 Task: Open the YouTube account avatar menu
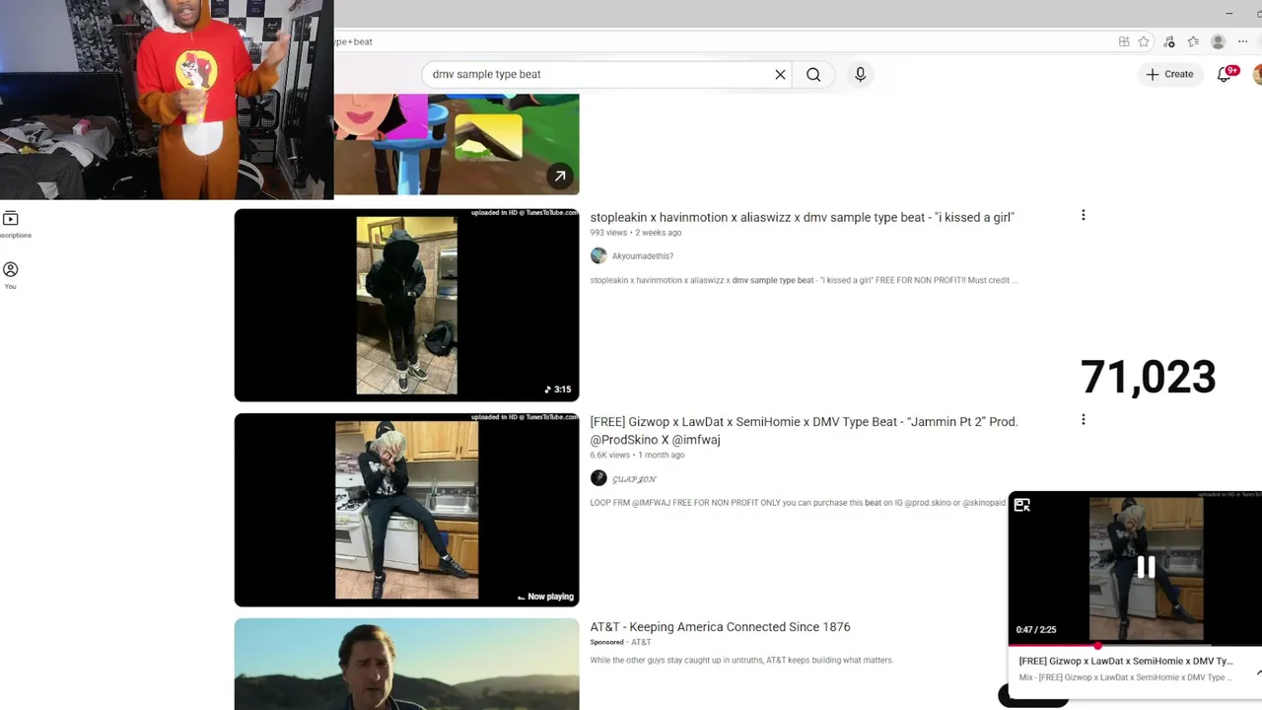click(1257, 74)
